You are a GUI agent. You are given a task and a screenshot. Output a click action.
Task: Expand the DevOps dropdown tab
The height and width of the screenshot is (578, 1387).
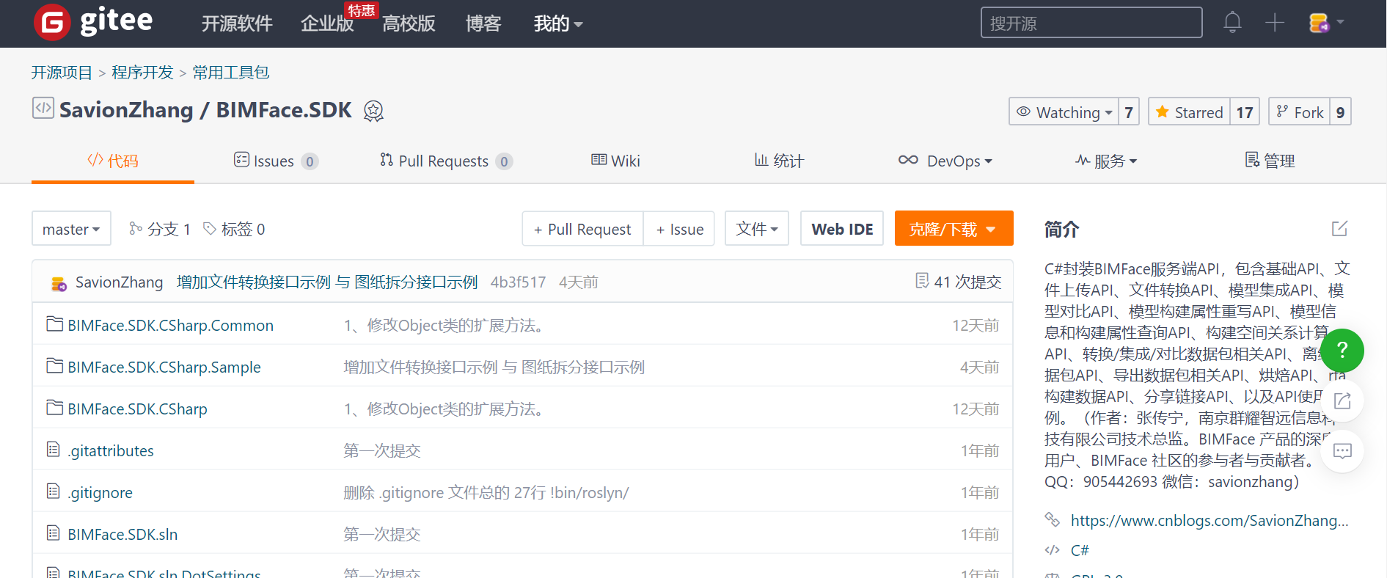(945, 161)
